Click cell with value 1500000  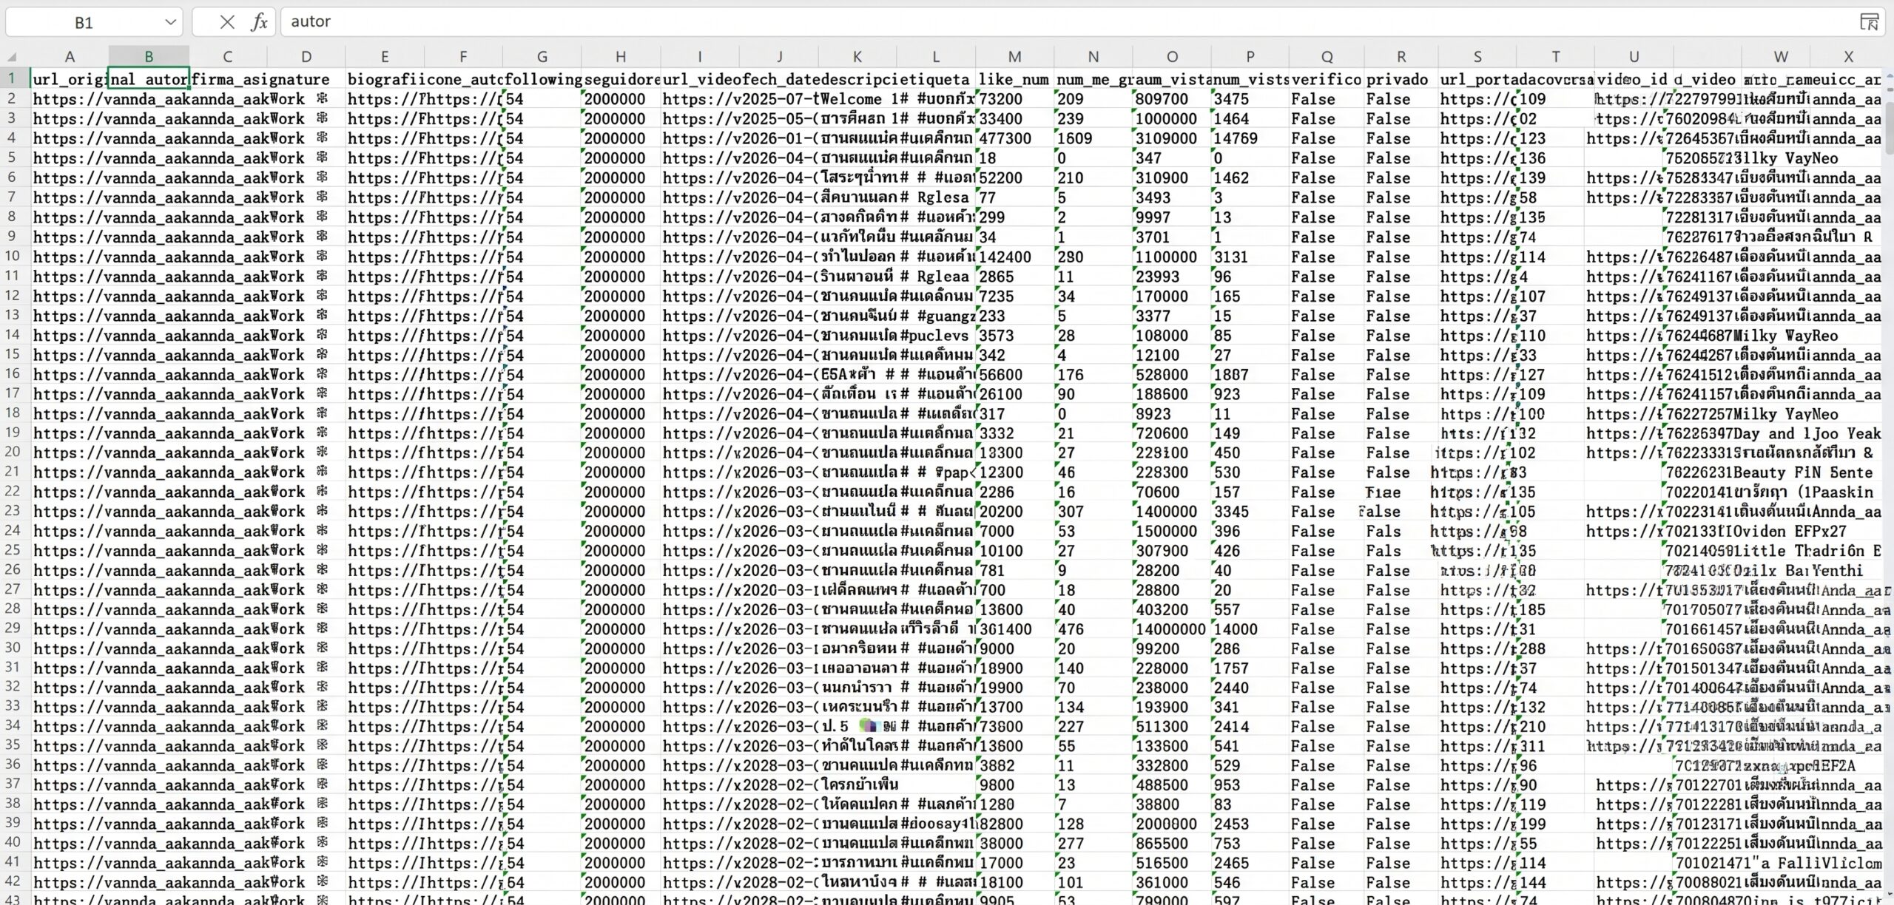(1172, 531)
